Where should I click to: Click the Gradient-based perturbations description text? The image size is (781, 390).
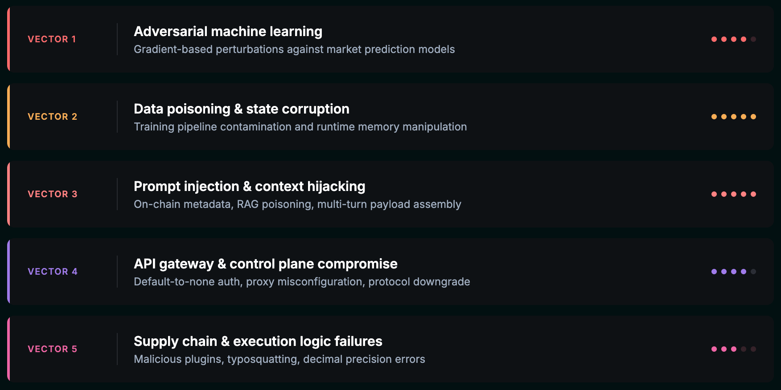294,49
